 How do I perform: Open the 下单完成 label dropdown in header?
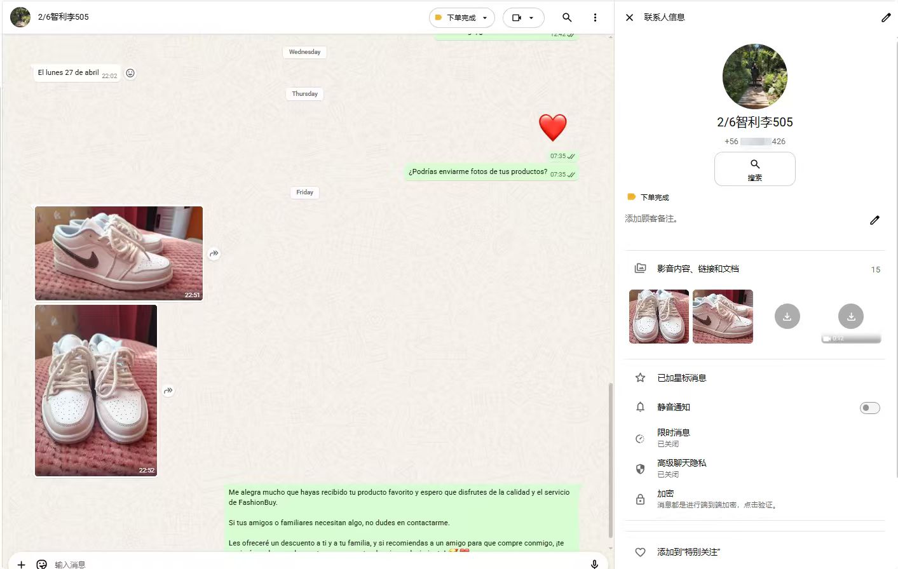coord(462,18)
